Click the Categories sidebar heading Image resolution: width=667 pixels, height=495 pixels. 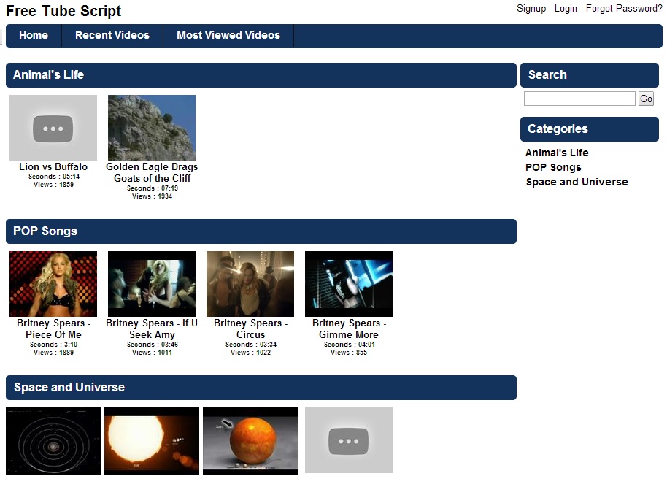coord(590,129)
